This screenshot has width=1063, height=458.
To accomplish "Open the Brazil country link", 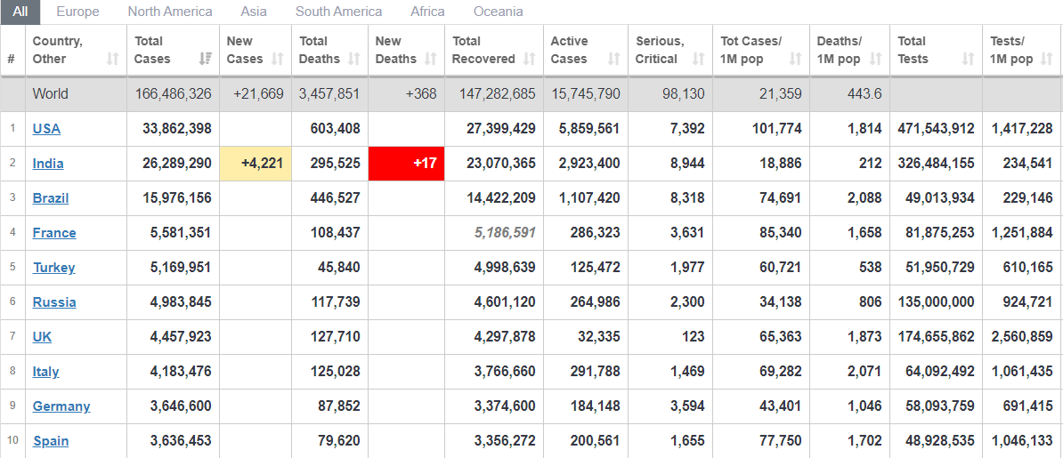I will point(51,198).
